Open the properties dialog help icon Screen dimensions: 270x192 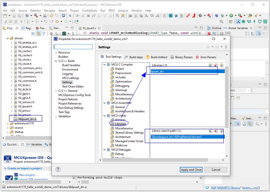click(x=58, y=169)
